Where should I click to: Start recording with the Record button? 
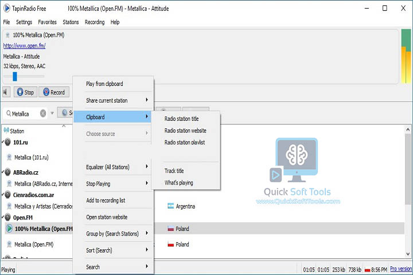point(54,92)
